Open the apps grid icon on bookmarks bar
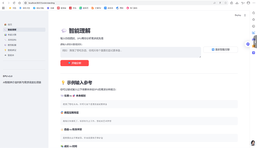This screenshot has height=148, width=257. 3,8
